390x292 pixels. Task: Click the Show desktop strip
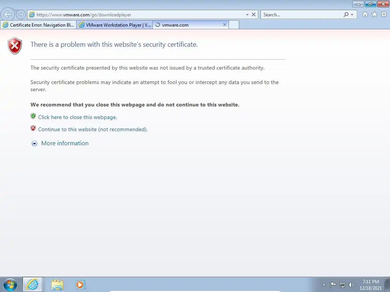pyautogui.click(x=387, y=284)
